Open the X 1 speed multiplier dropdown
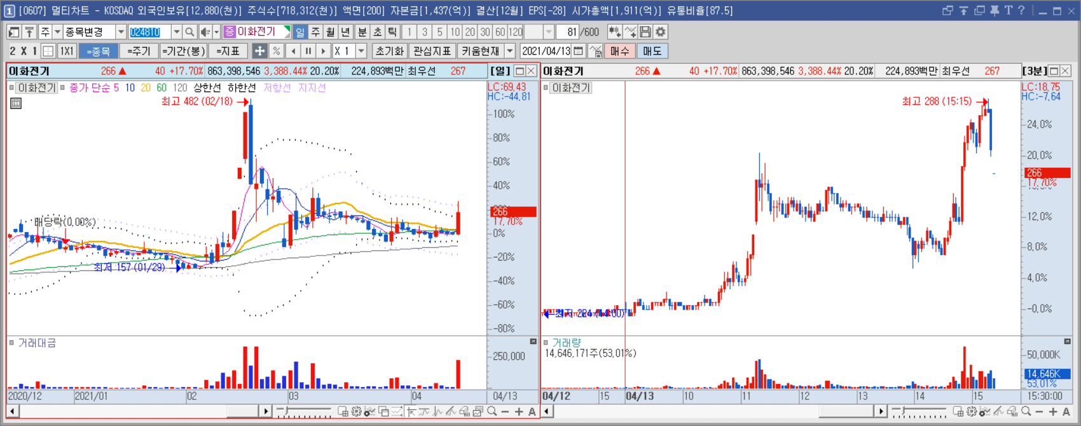The width and height of the screenshot is (1081, 426). 361,51
